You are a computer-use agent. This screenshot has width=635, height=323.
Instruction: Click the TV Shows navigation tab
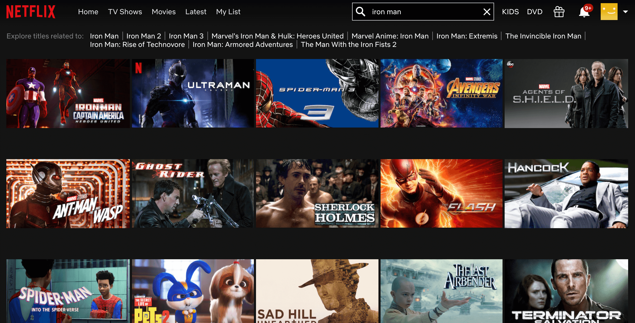[x=125, y=11]
